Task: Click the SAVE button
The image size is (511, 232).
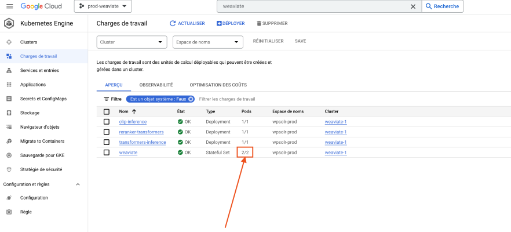Action: (x=301, y=41)
